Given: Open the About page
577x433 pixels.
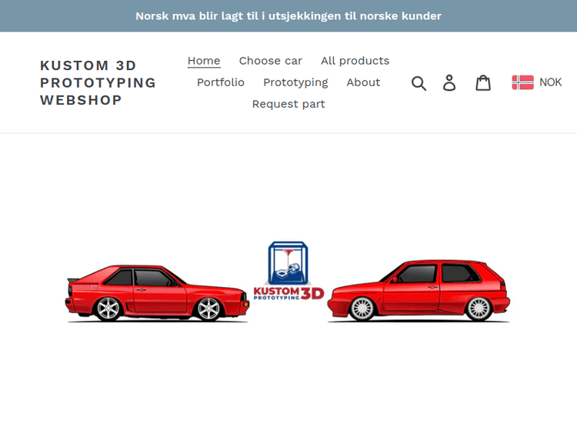Looking at the screenshot, I should (x=363, y=82).
